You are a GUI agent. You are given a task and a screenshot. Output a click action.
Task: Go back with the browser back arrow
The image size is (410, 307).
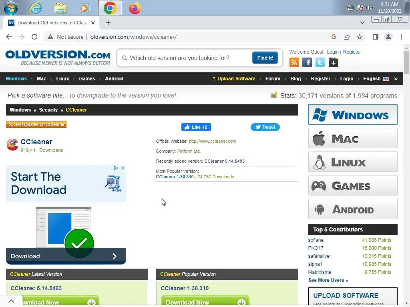[9, 37]
